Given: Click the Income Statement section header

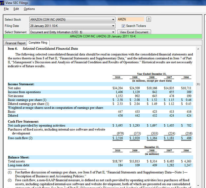Looking at the screenshot, I should 21,84.
